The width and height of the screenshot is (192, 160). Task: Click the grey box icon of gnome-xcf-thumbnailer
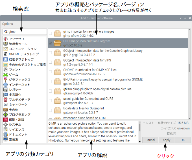57,72
